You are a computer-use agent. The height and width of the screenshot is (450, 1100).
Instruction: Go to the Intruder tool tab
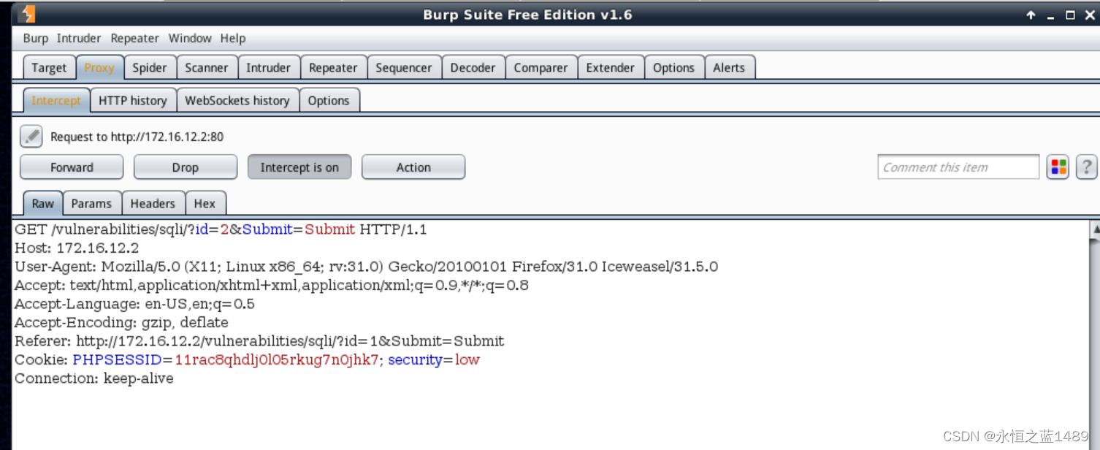click(x=268, y=68)
